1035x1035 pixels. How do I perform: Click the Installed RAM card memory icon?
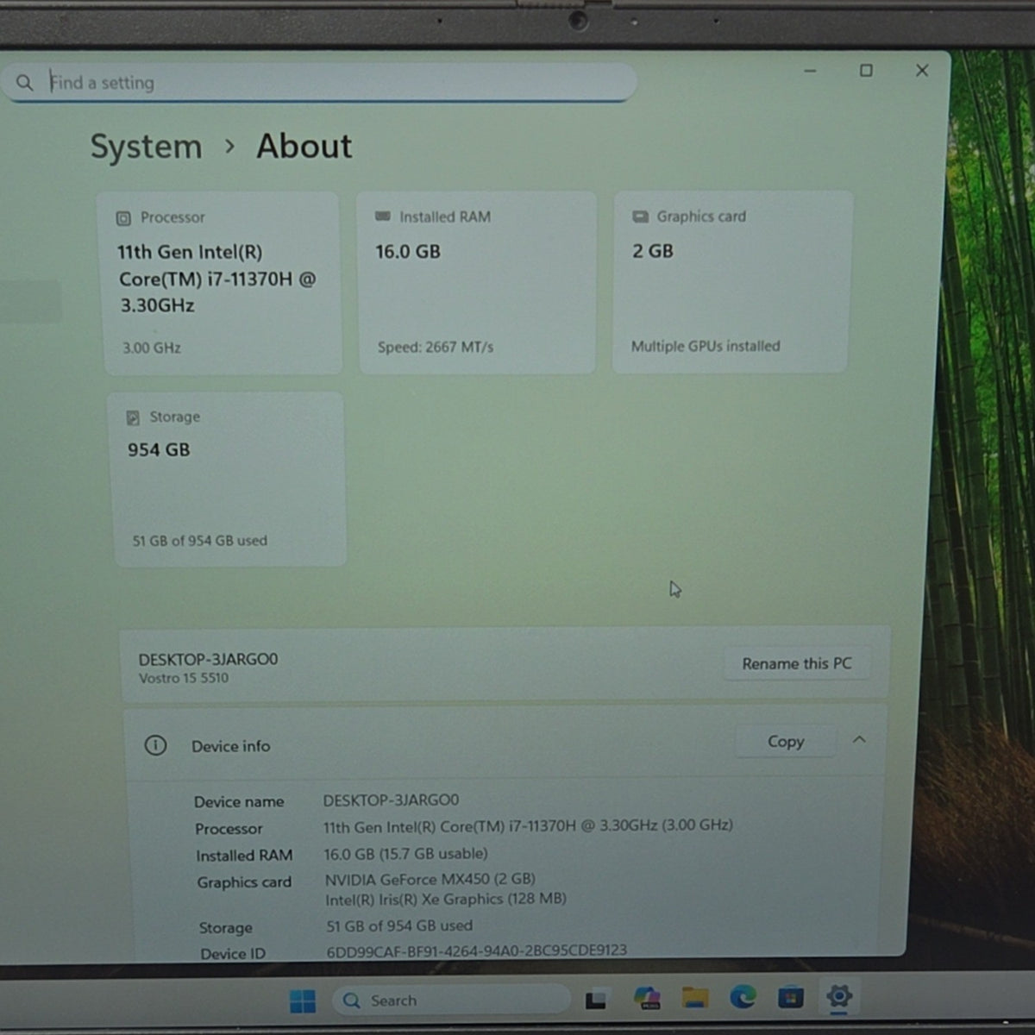(383, 216)
